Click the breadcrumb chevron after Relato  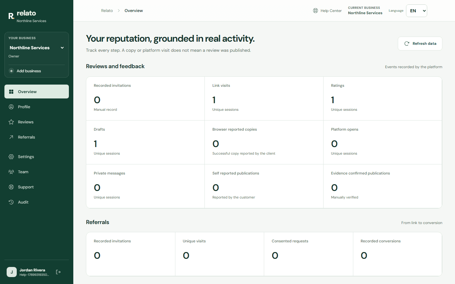(119, 11)
